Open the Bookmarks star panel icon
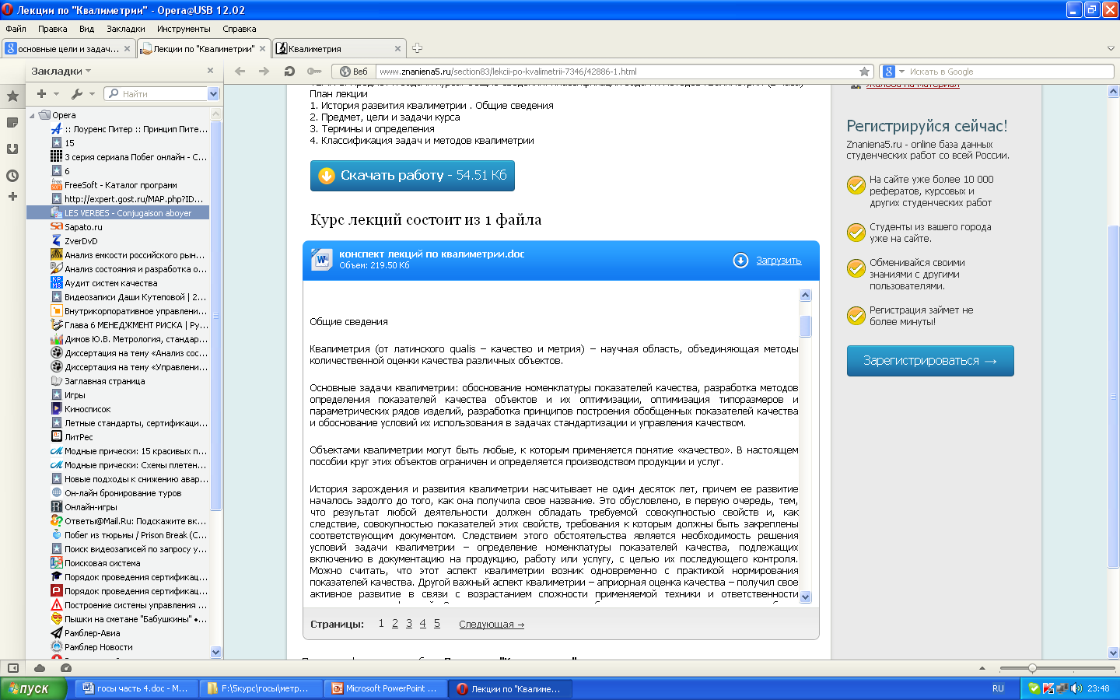Viewport: 1120px width, 700px height. 12,96
